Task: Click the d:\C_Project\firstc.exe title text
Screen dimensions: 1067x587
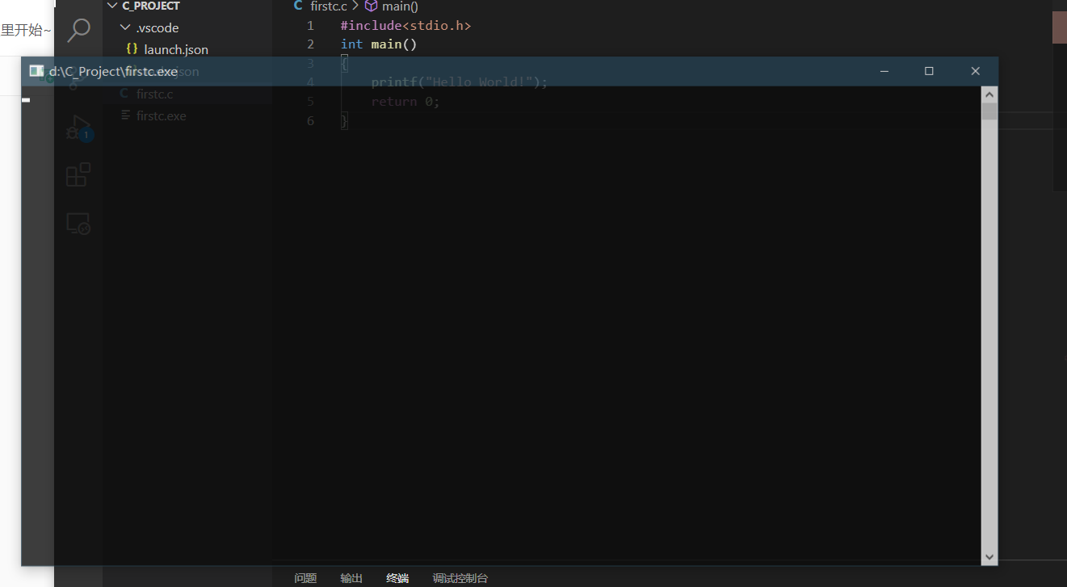Action: (113, 71)
